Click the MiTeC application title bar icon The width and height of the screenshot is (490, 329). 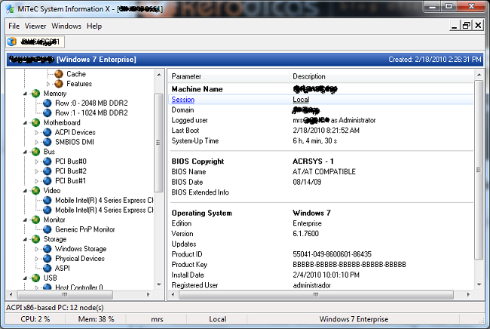10,9
